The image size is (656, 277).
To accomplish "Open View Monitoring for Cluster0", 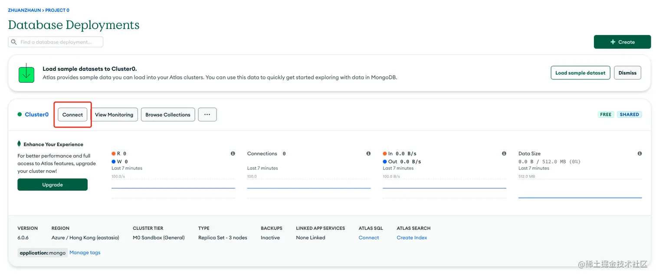I will click(114, 114).
